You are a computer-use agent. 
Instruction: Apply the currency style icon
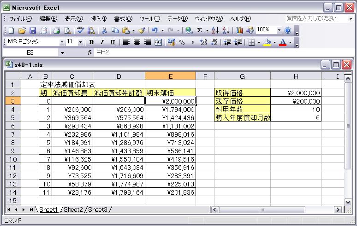click(x=172, y=42)
